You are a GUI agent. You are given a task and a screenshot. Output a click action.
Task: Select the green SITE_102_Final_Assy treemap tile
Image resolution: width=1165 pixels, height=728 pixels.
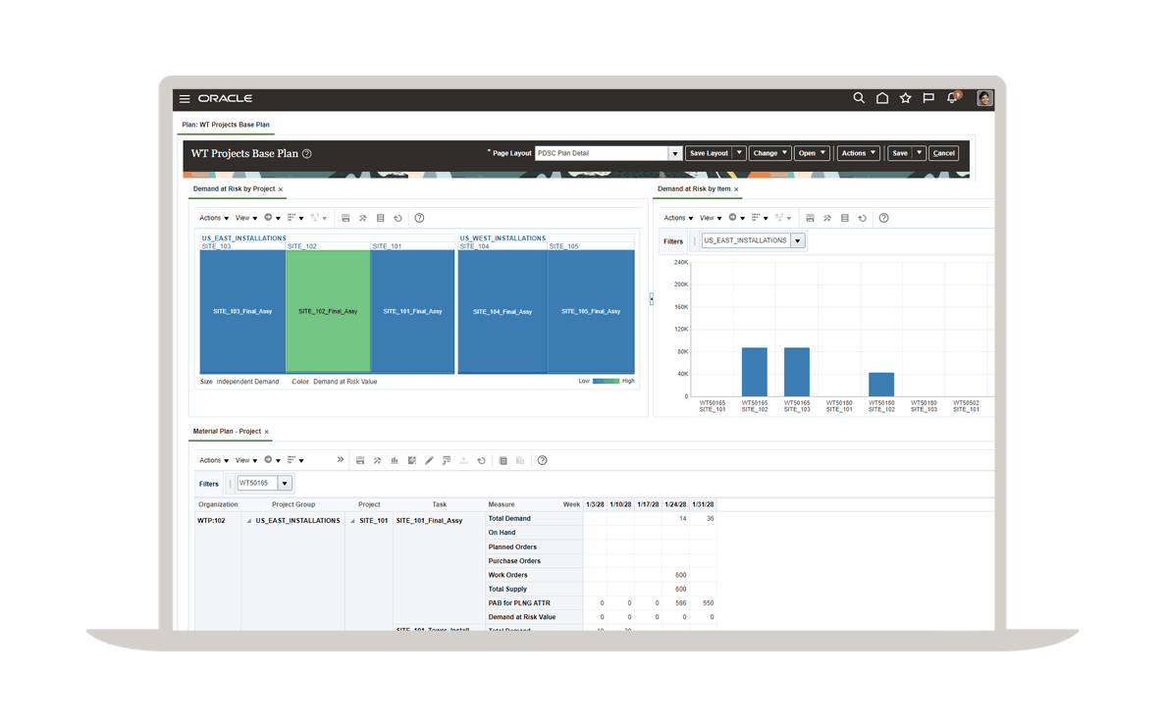point(328,311)
